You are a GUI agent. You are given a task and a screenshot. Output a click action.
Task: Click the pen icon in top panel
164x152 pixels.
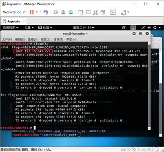click(143, 28)
